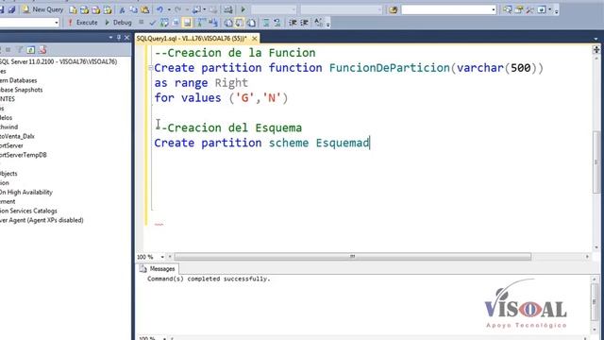This screenshot has height=340, width=604.
Task: Select AlwaysOn High Availability tree node
Action: (x=26, y=193)
